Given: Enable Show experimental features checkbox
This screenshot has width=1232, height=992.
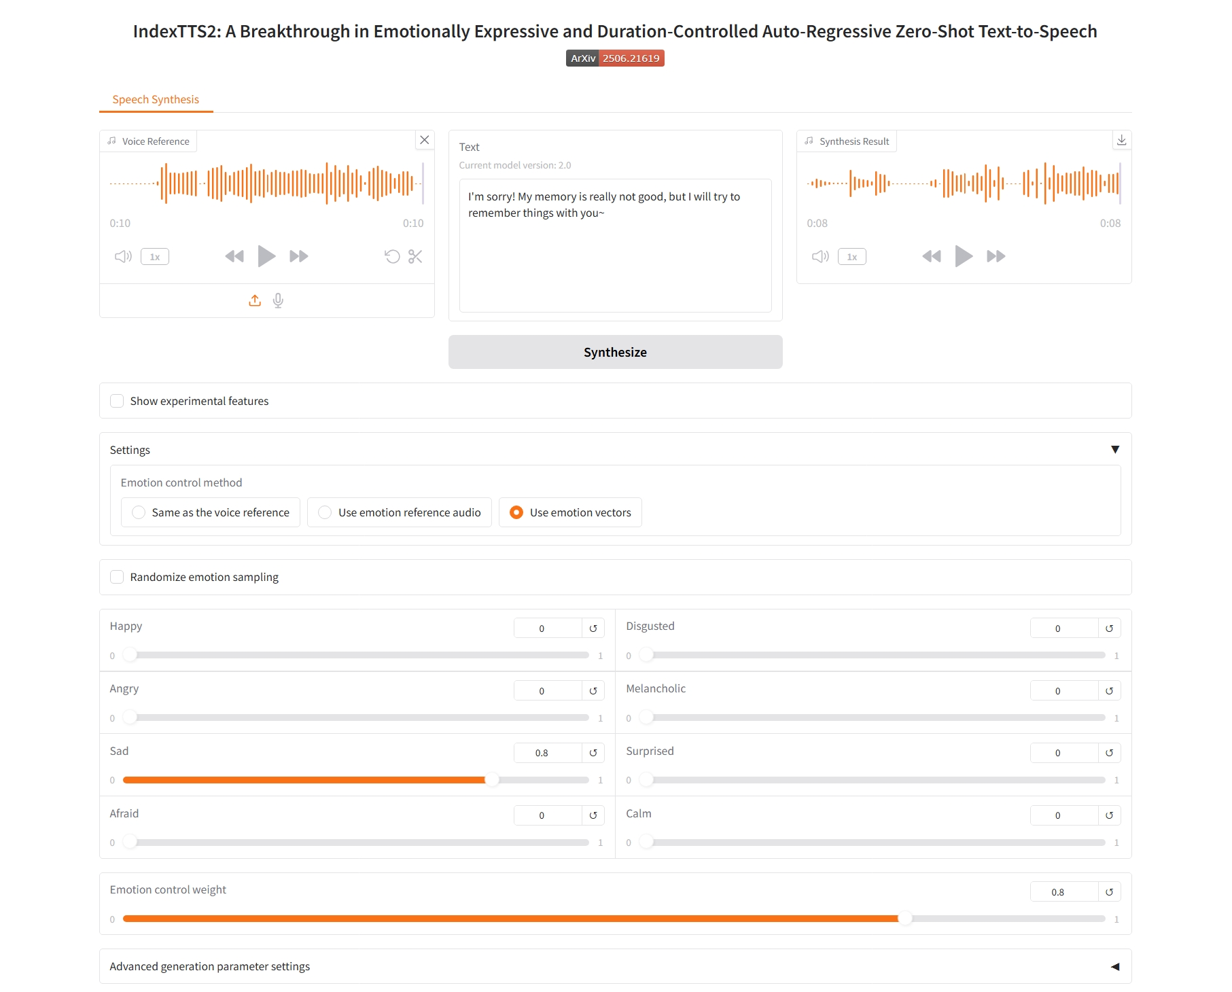Looking at the screenshot, I should (x=118, y=401).
